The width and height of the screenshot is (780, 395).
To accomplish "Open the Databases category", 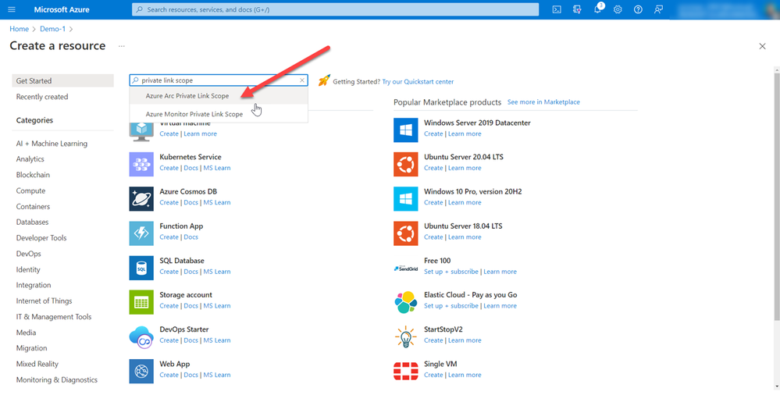I will click(32, 222).
